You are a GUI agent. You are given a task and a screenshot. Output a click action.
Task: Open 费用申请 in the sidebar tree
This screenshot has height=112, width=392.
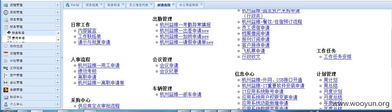pos(18,38)
